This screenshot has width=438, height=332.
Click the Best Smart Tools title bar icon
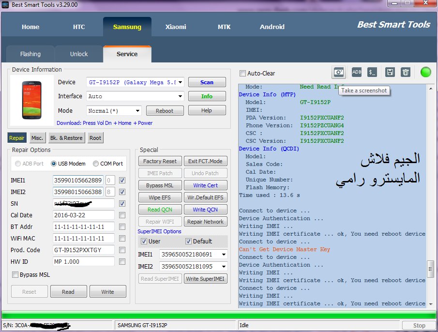(5, 4)
